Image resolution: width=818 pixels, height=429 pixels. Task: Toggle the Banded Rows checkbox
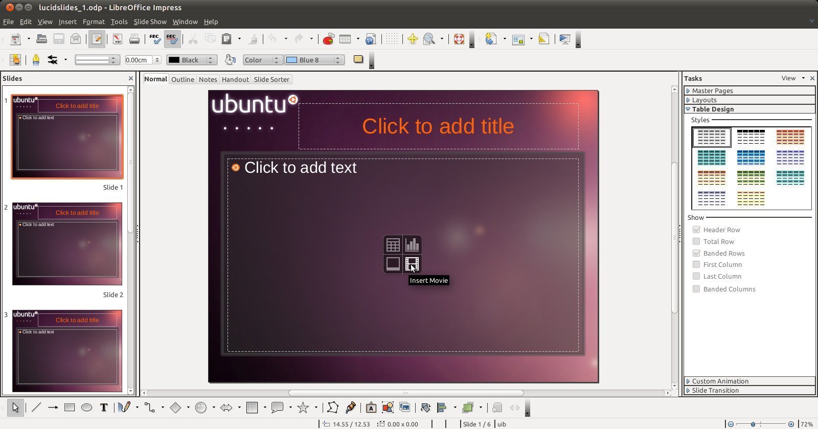click(696, 253)
